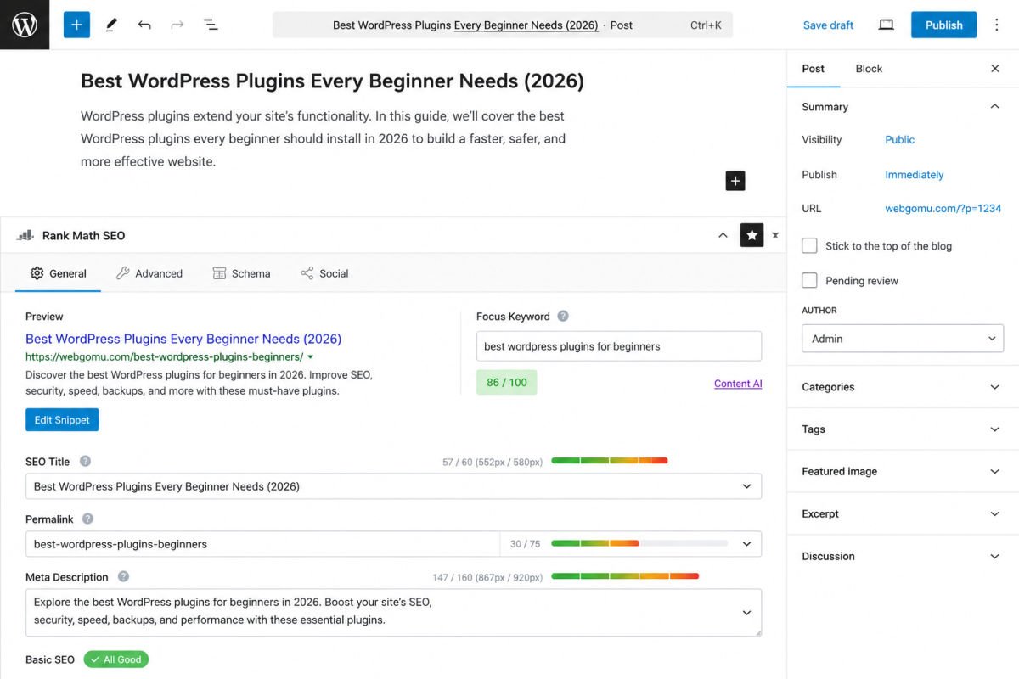Click the SEO Title input field
This screenshot has height=679, width=1019.
[393, 486]
